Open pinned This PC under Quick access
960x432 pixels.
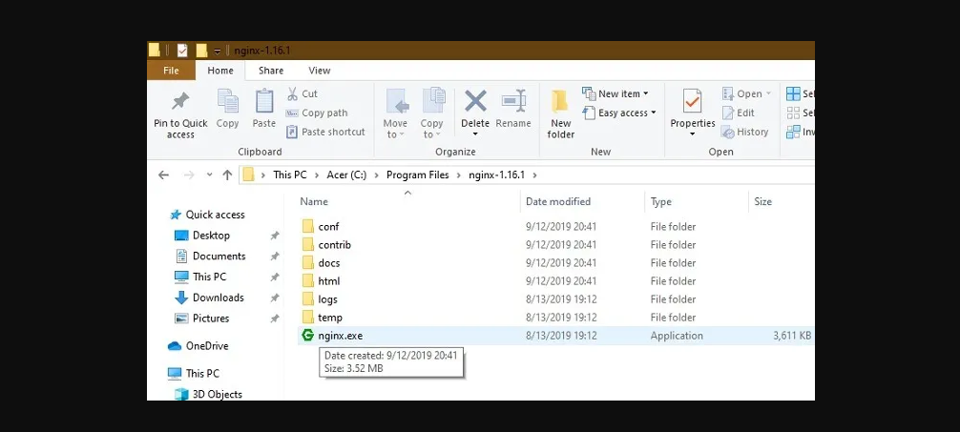tap(209, 277)
